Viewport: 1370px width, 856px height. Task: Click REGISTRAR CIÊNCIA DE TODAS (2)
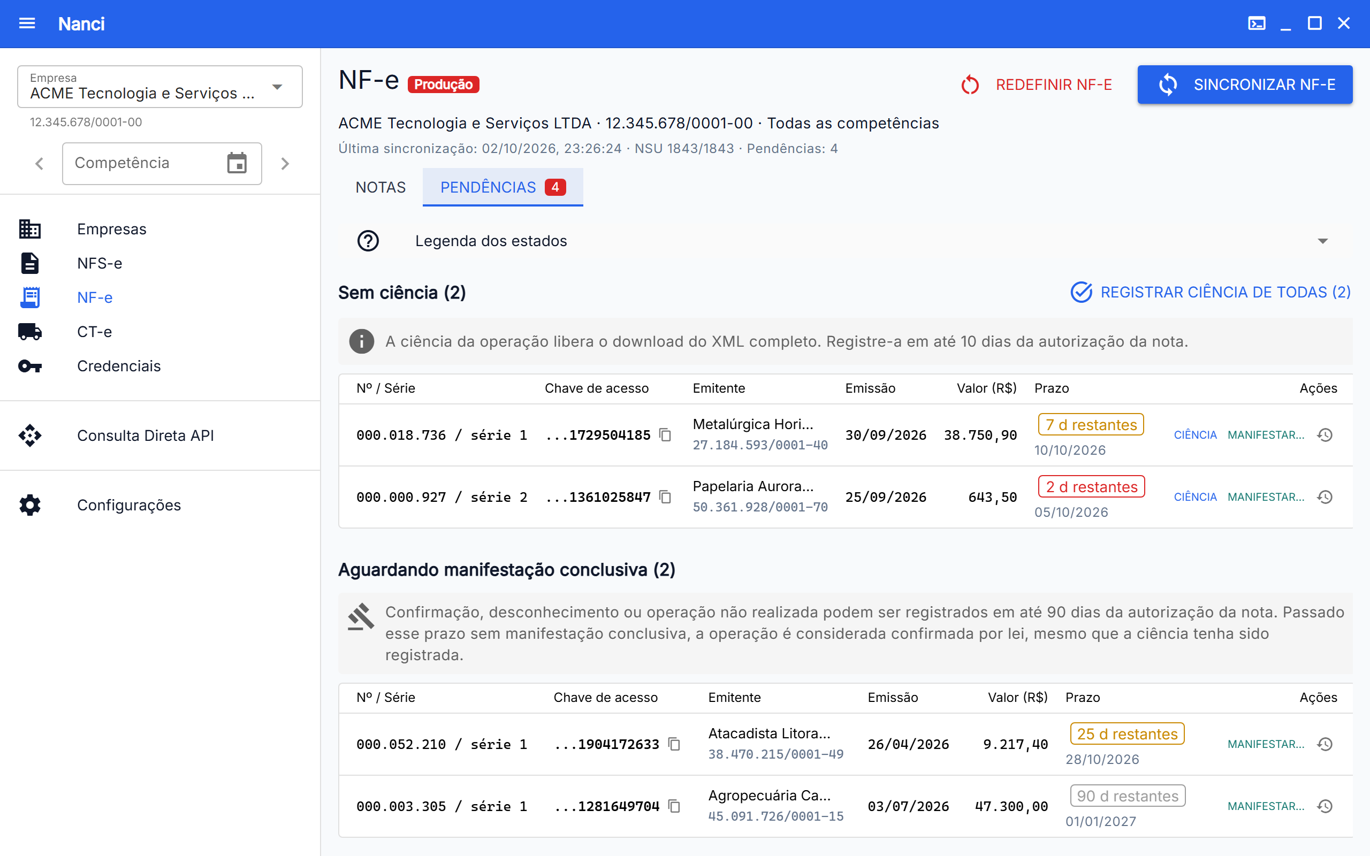[1211, 292]
